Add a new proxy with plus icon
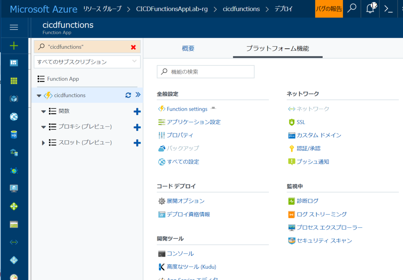 [137, 127]
